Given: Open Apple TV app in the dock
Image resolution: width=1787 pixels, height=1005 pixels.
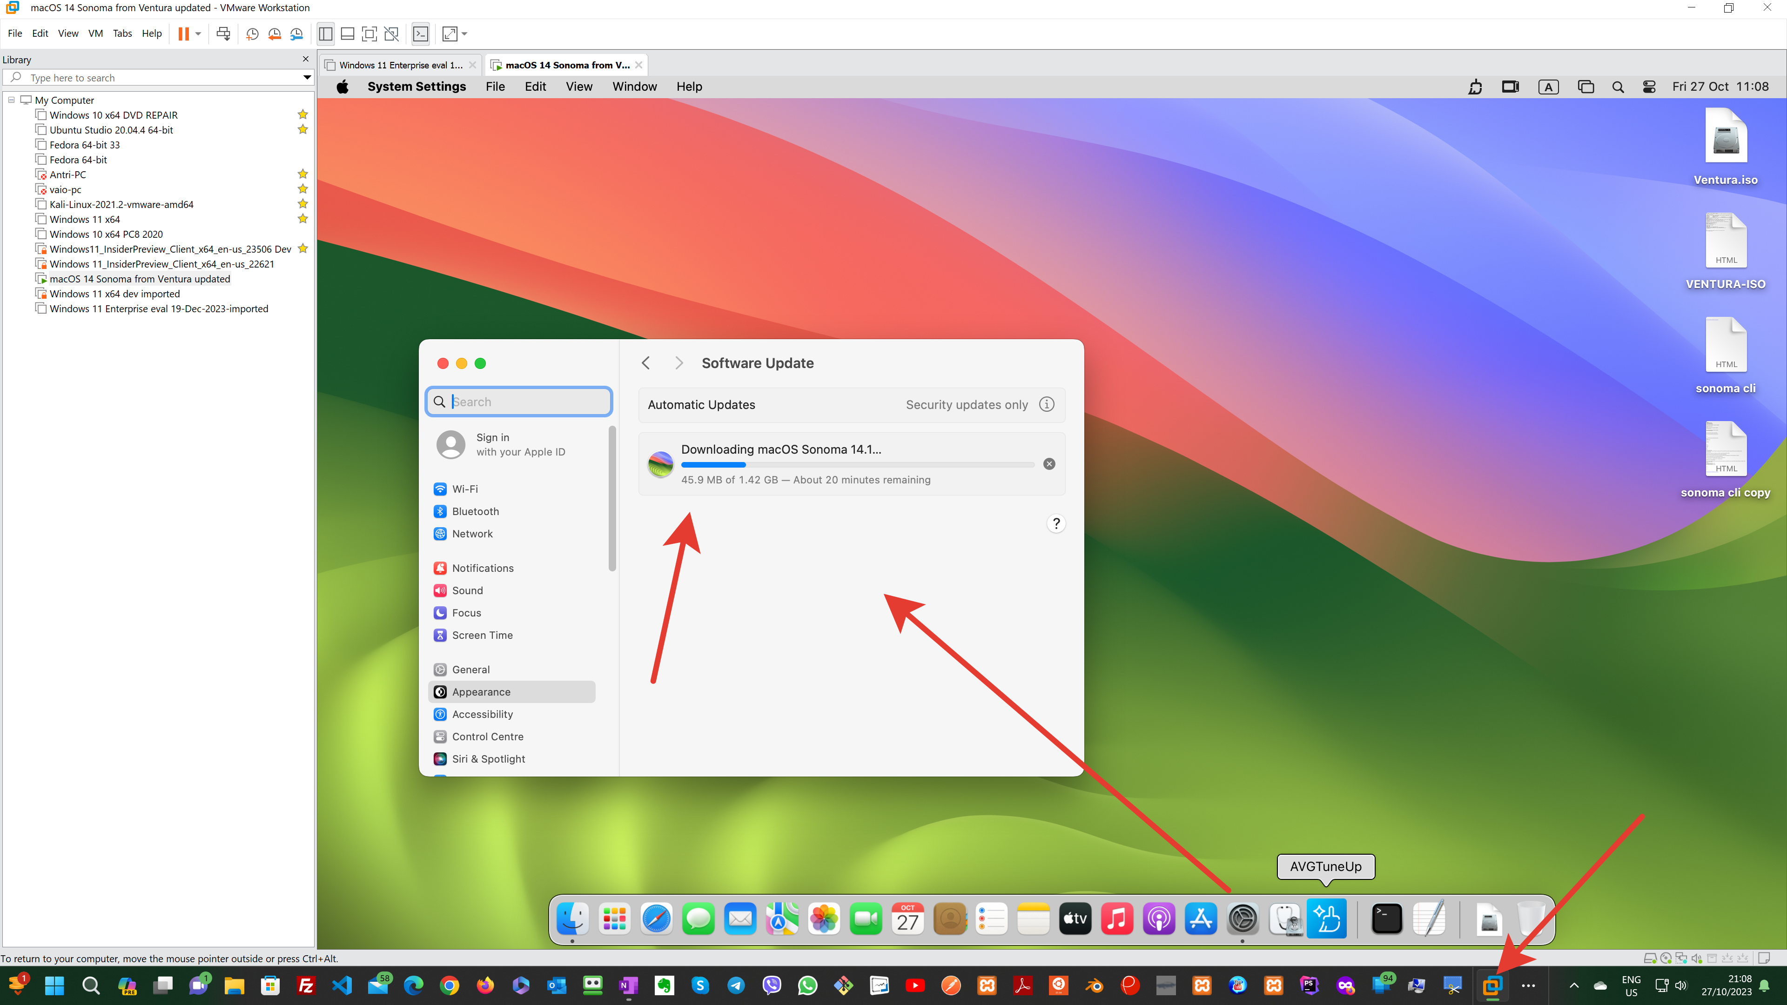Looking at the screenshot, I should (x=1075, y=919).
